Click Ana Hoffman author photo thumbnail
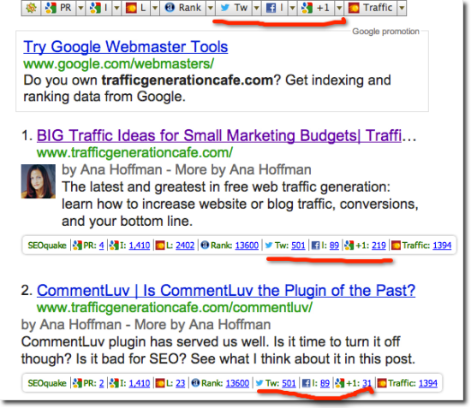 pos(39,181)
